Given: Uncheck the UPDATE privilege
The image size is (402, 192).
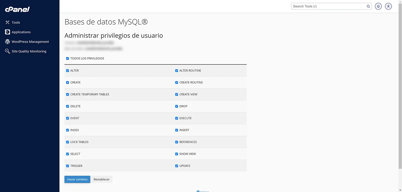Looking at the screenshot, I should [176, 166].
